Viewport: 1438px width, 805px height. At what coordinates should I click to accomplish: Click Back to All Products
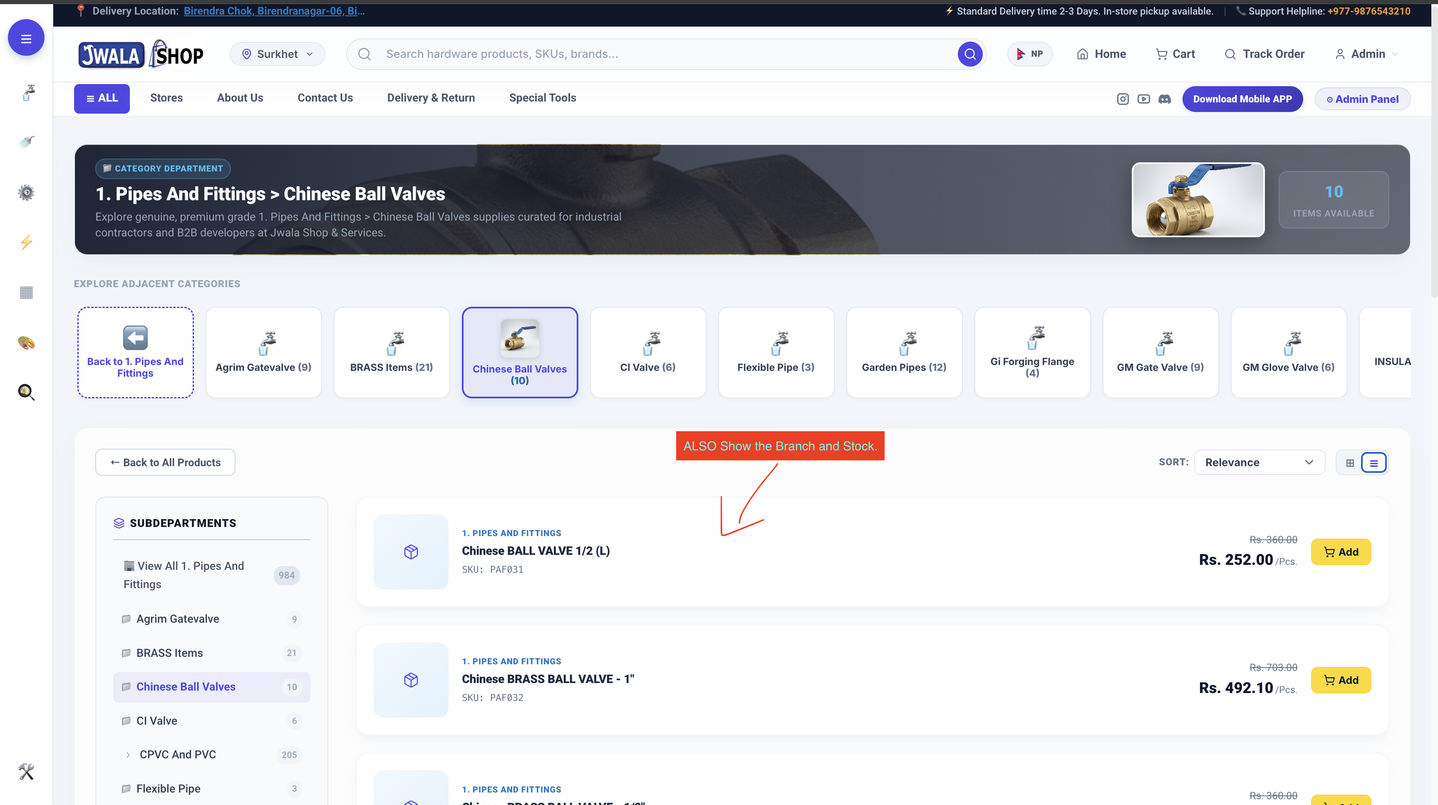point(165,463)
